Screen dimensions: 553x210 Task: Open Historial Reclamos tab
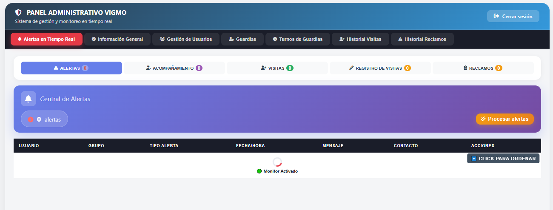point(422,39)
